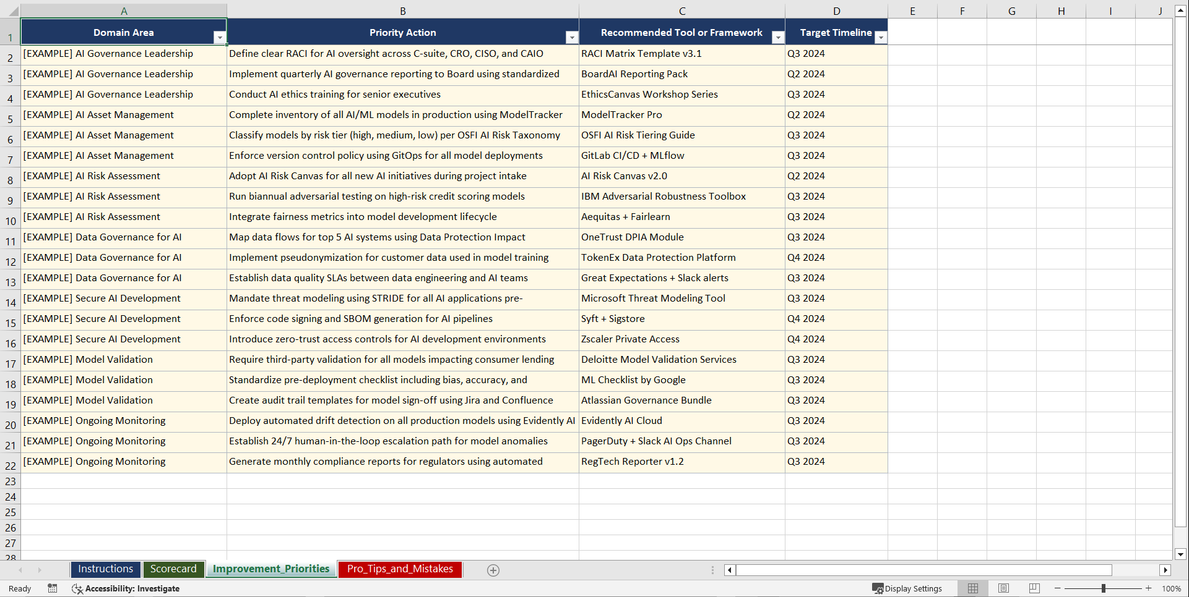
Task: Click the macro recording icon near Ready
Action: 53,588
